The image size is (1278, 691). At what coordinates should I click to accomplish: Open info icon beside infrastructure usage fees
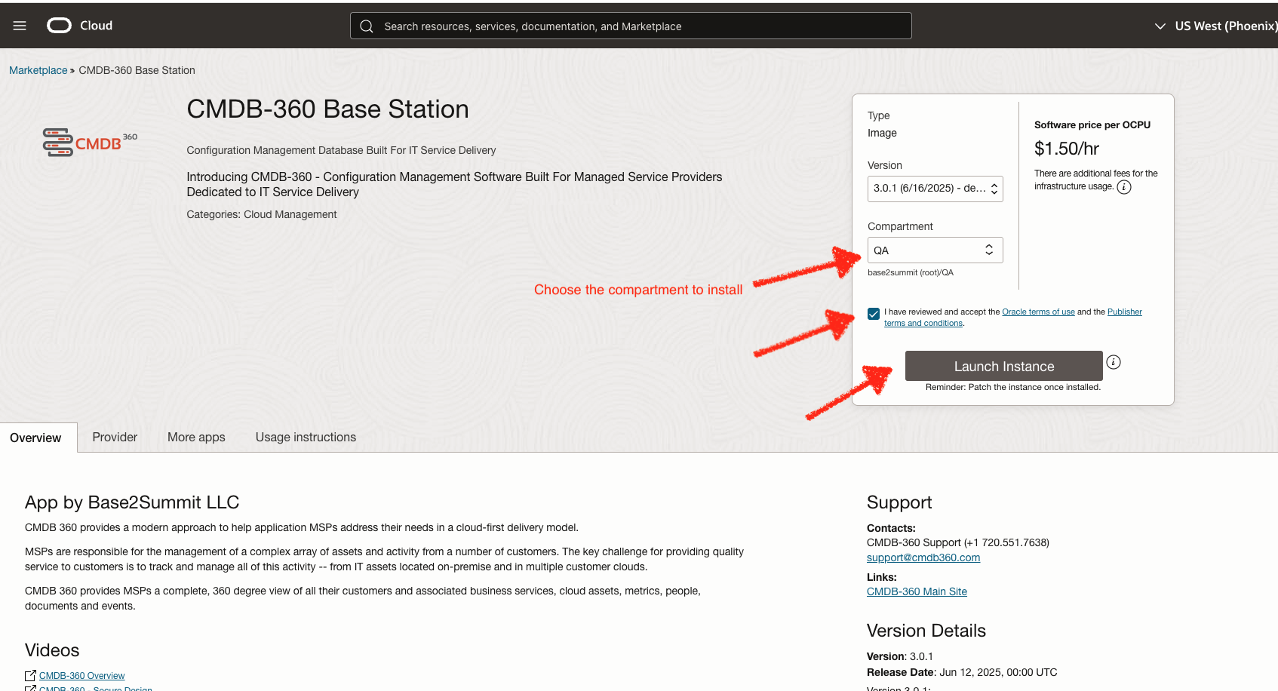1124,187
